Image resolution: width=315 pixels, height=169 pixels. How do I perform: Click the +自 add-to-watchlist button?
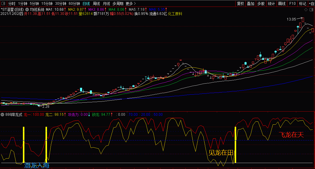pyautogui.click(x=312, y=4)
